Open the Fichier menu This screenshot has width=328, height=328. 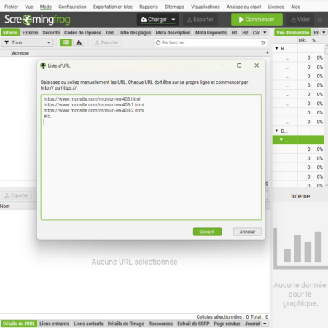[11, 7]
